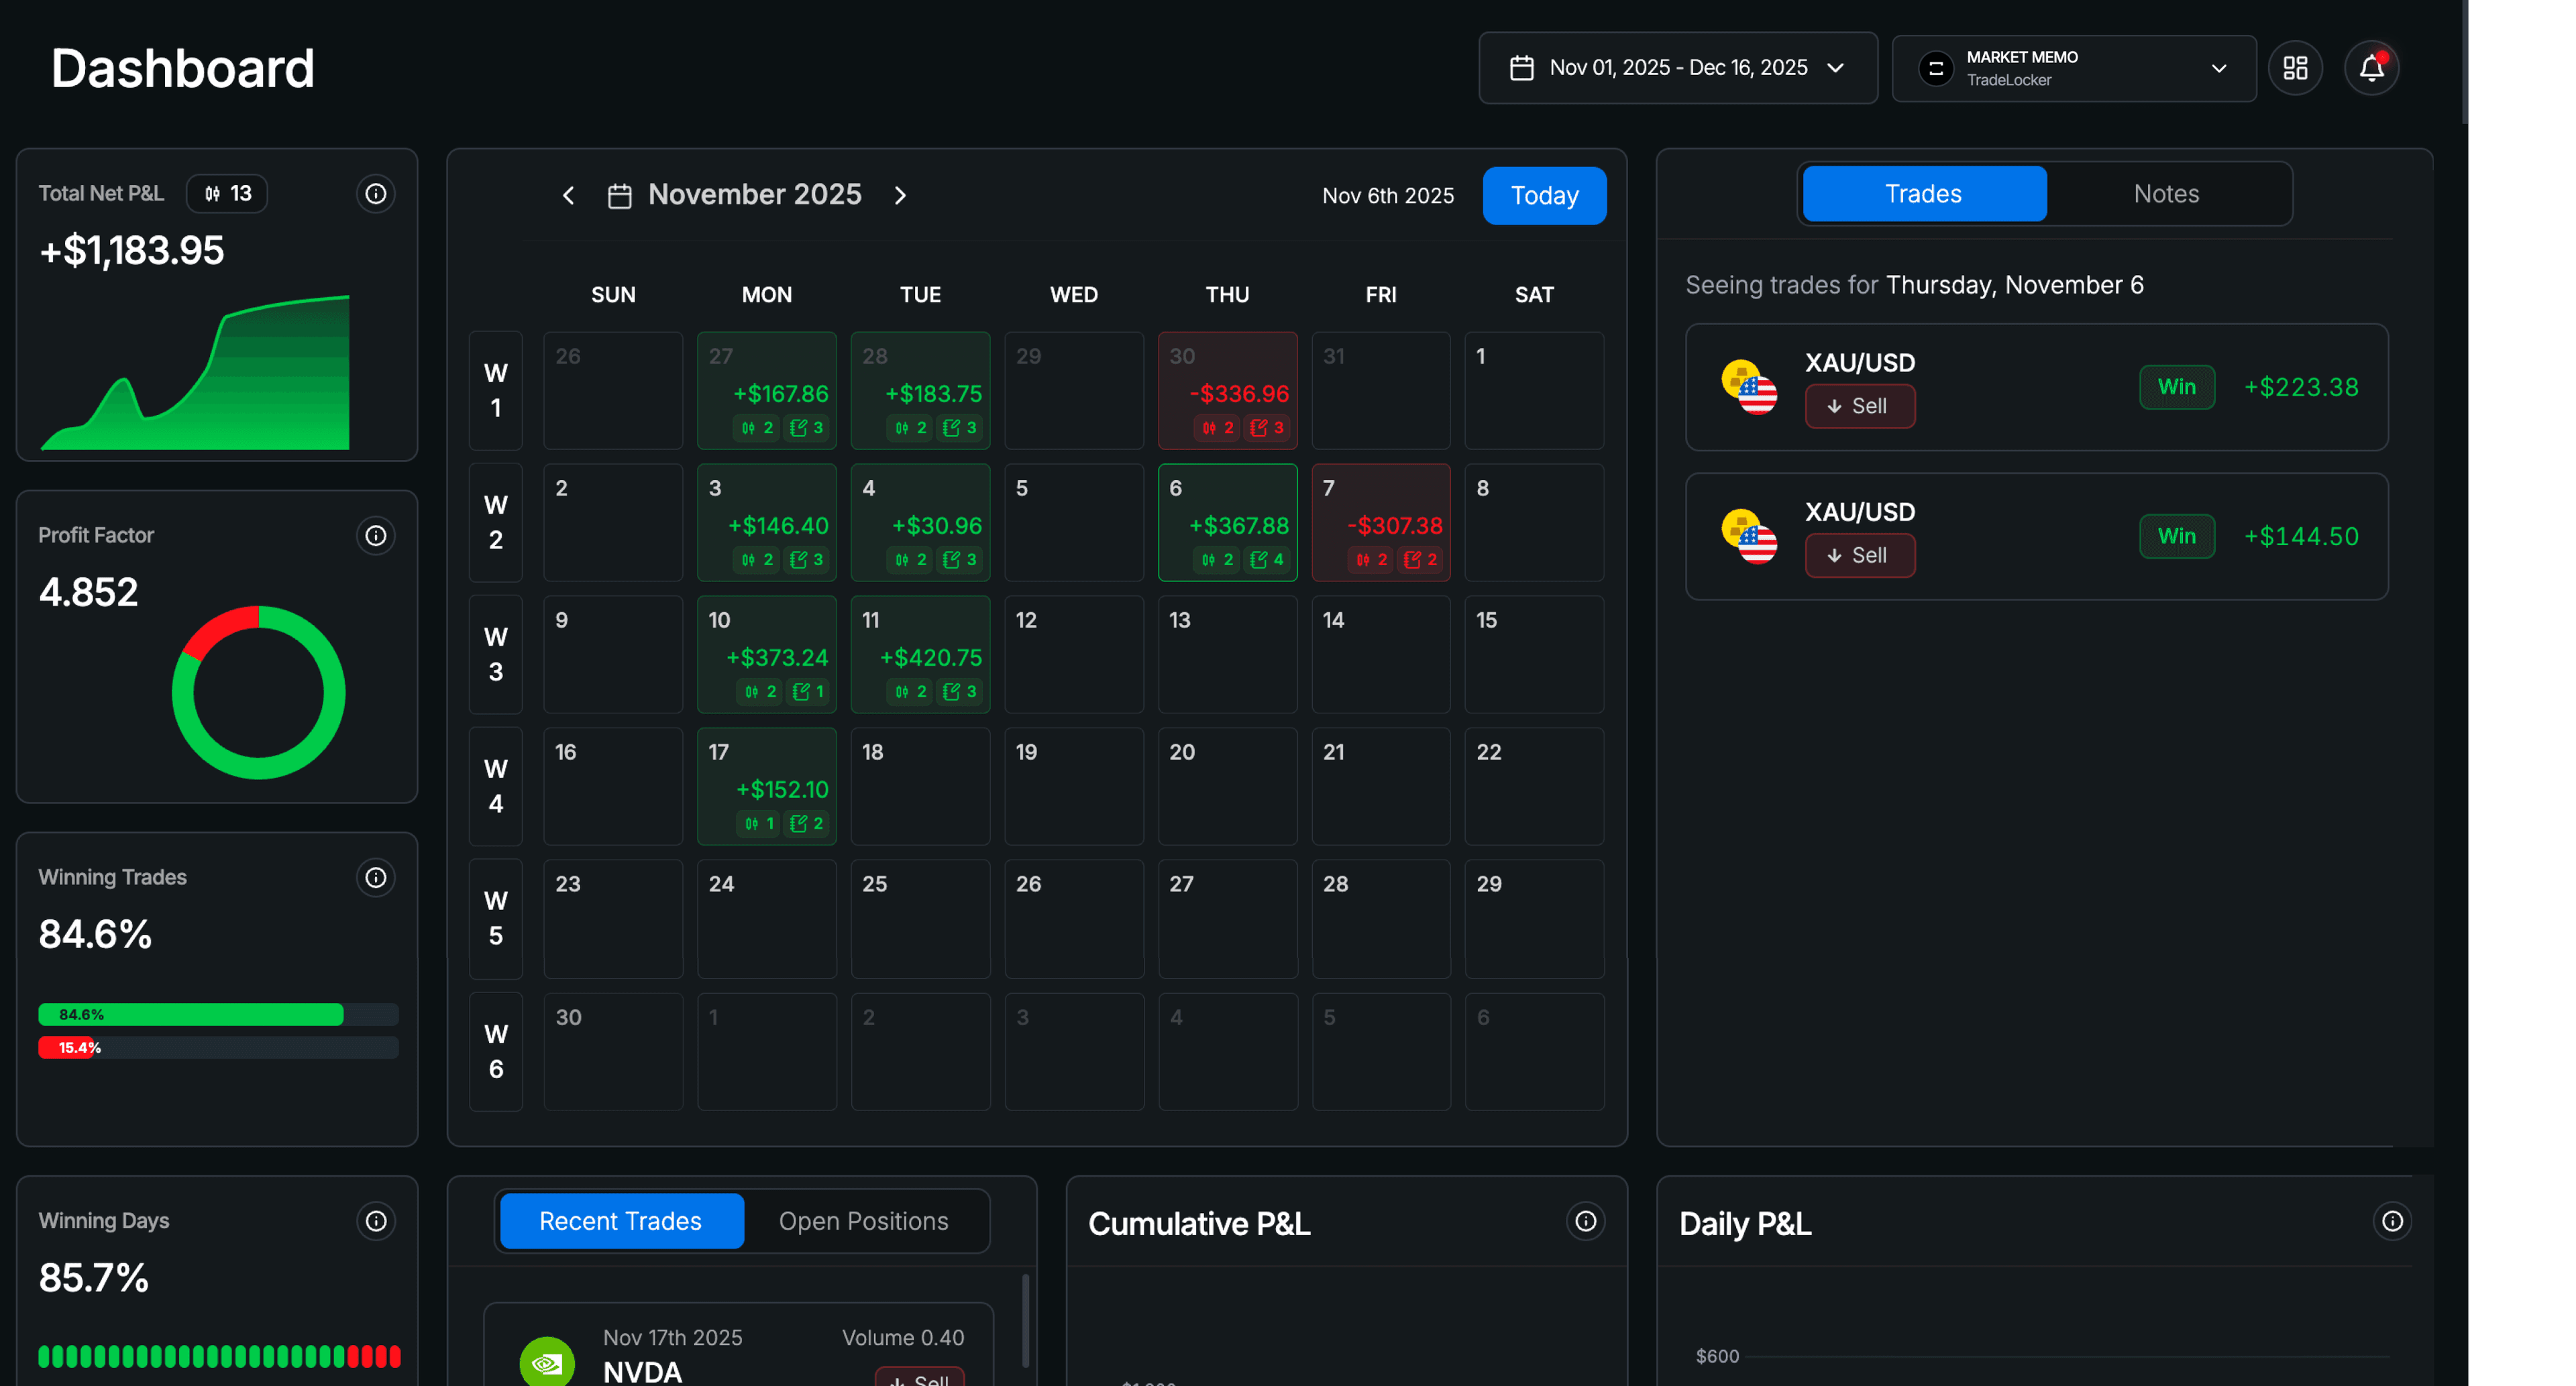The image size is (2576, 1386).
Task: Click green 84.6% winning trades bar
Action: tap(191, 1015)
